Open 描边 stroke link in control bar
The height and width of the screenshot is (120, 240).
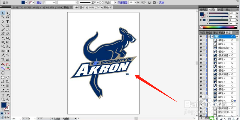(39, 3)
